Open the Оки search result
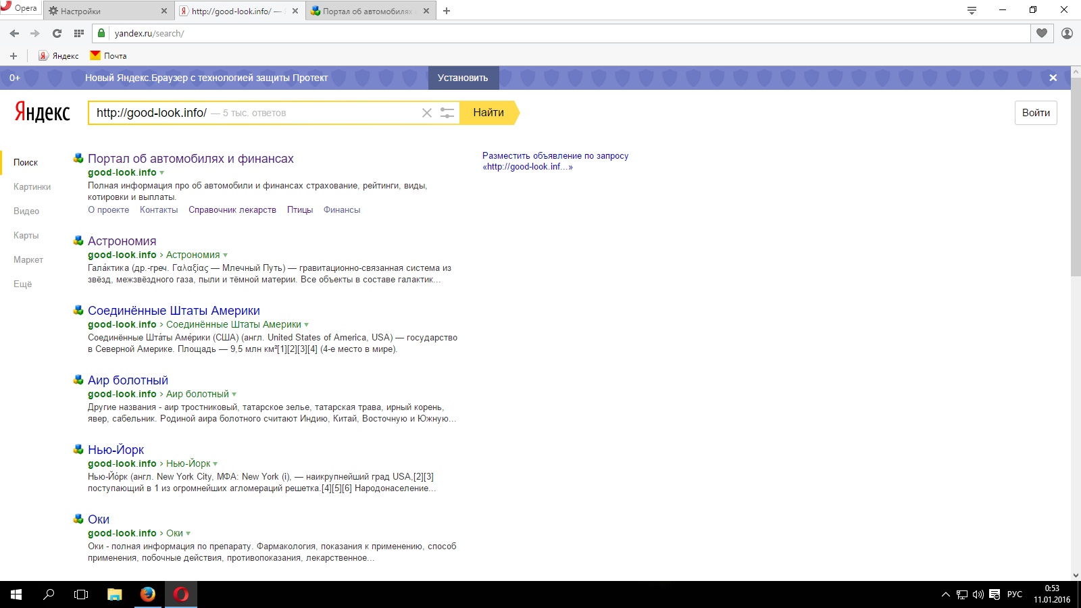Viewport: 1081px width, 608px height. [99, 520]
